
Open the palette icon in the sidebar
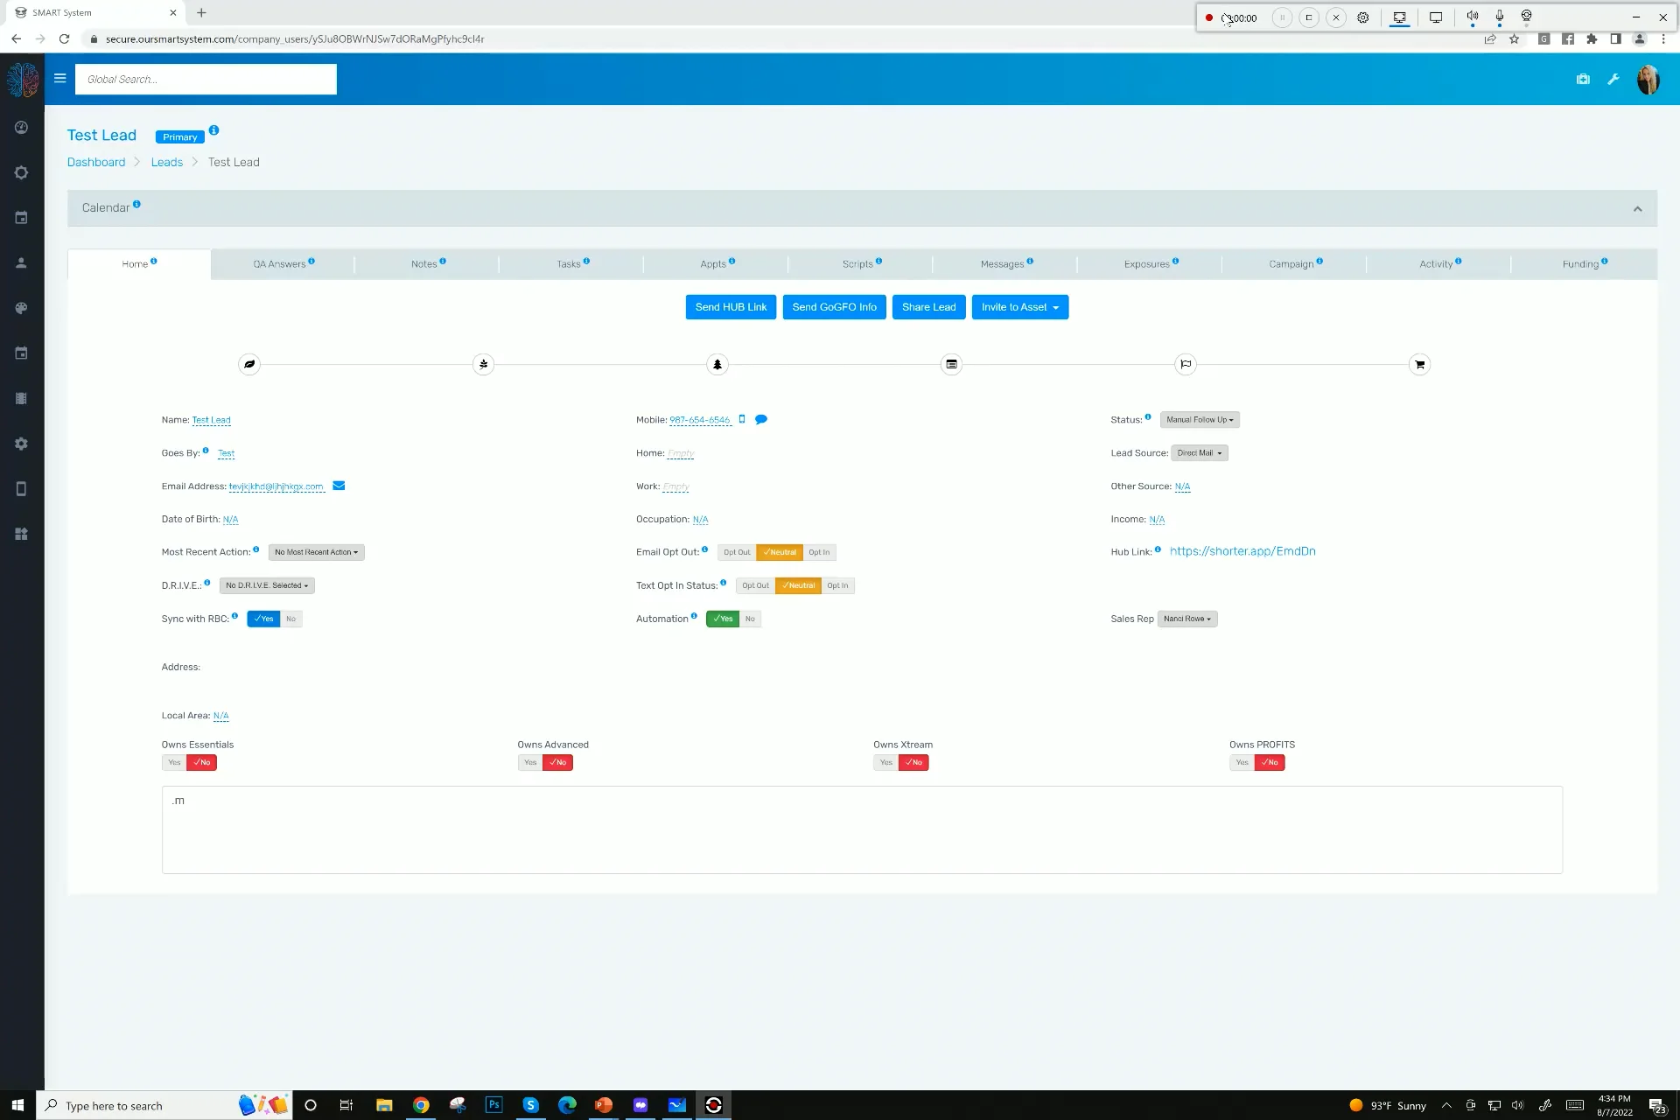[x=21, y=308]
